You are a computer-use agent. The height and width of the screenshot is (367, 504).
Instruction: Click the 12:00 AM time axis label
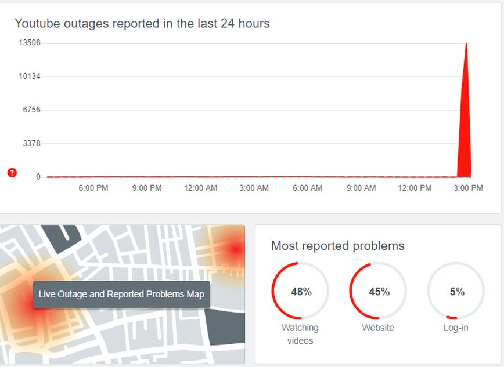(200, 188)
